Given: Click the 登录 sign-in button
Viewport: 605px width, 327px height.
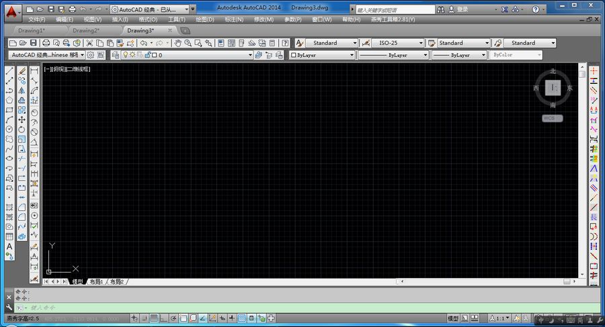Looking at the screenshot, I should click(x=458, y=9).
